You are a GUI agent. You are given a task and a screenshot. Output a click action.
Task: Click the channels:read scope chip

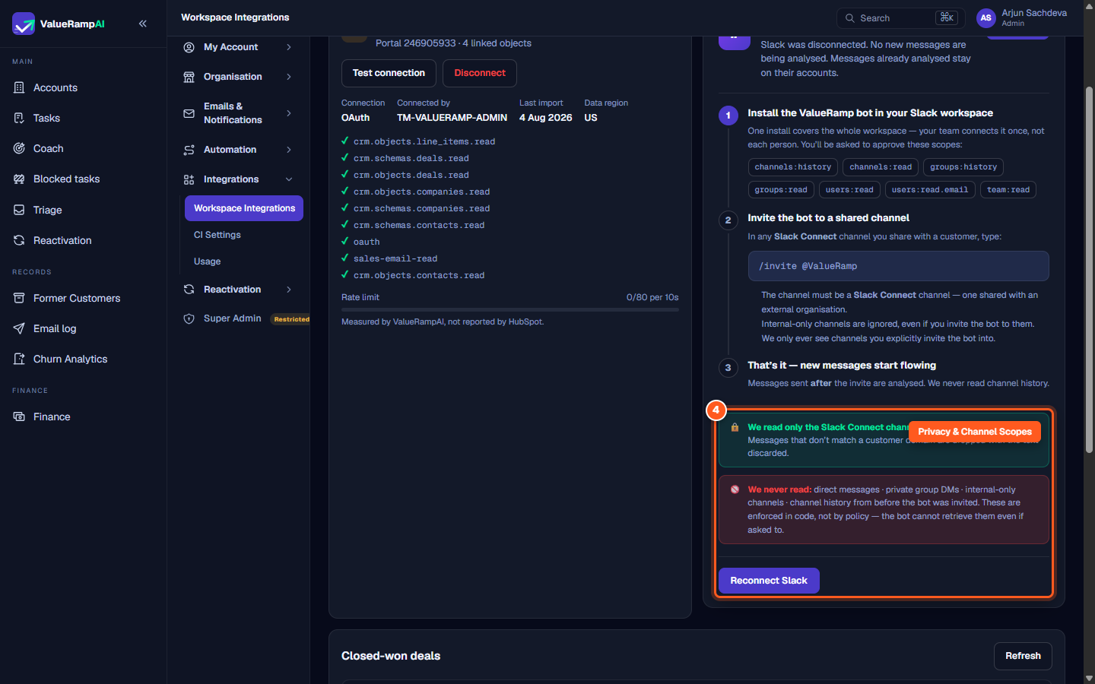[881, 167]
